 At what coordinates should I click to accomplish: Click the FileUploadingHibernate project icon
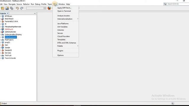pos(3,27)
